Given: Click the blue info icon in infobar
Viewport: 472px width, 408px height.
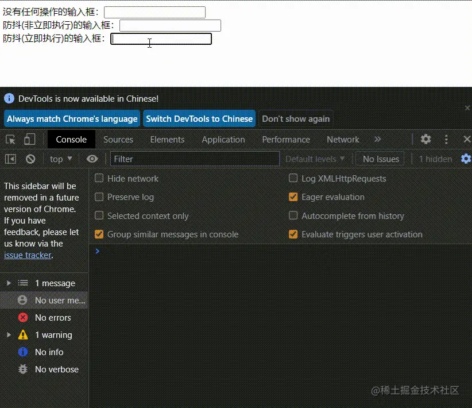Looking at the screenshot, I should tap(9, 98).
